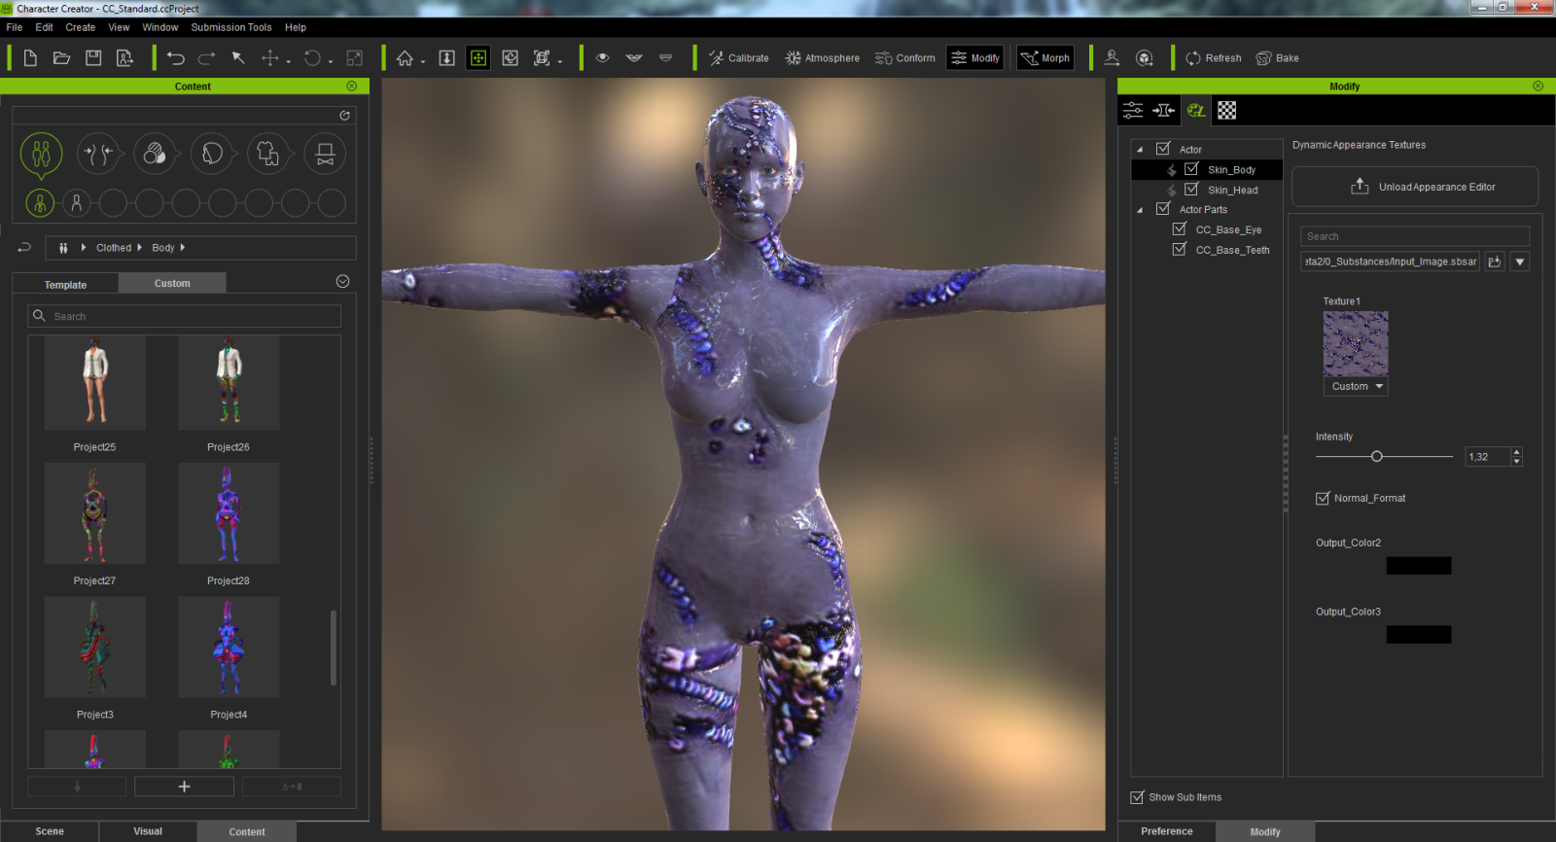Screen dimensions: 1556x842
Task: Open the Modify attribute sliders tab icon
Action: pos(1133,111)
